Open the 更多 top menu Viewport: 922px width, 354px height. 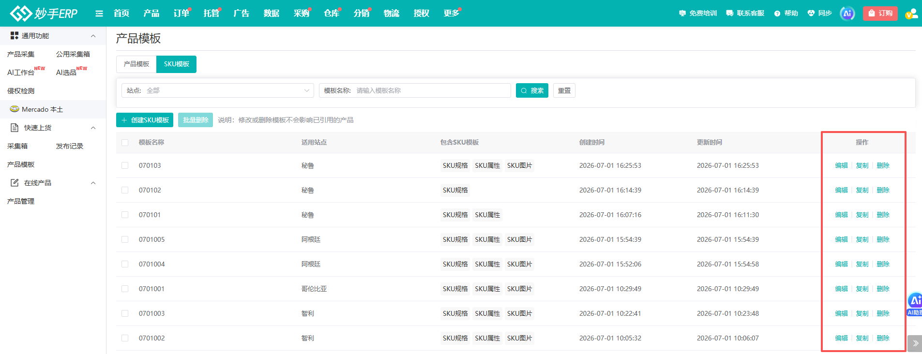[x=452, y=13]
